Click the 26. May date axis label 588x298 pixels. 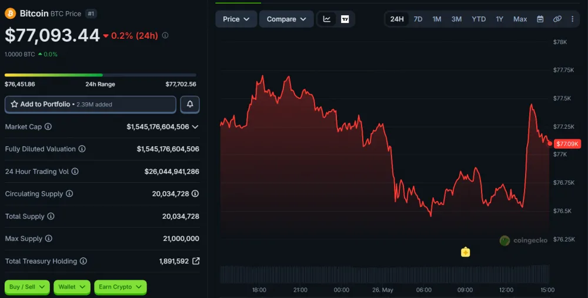382,290
